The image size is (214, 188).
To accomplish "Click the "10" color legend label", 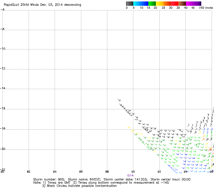I will [x=141, y=8].
